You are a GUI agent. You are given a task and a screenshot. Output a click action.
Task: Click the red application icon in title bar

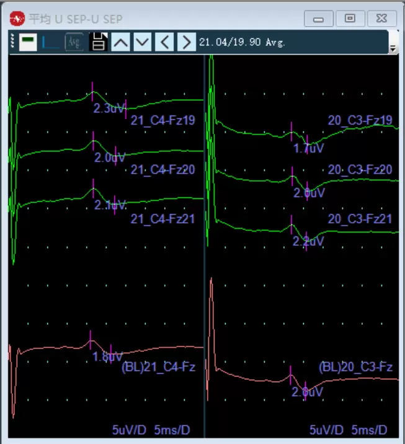click(17, 19)
